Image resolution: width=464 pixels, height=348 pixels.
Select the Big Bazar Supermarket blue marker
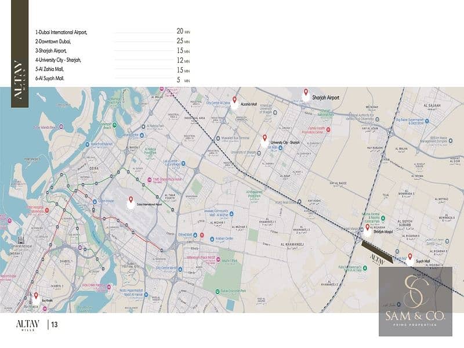point(427,121)
